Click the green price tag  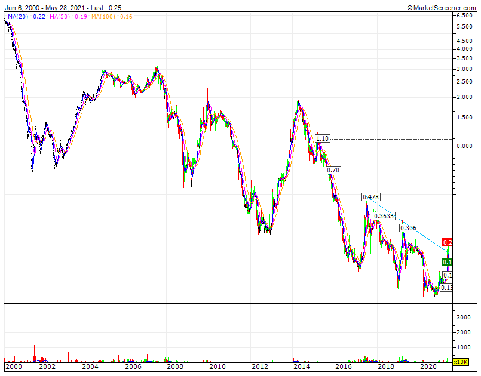pos(448,262)
